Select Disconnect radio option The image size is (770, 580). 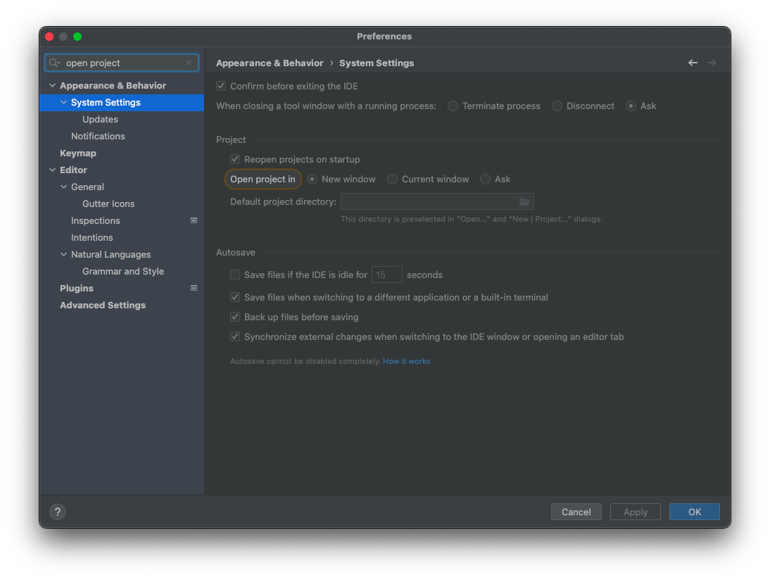(x=557, y=106)
